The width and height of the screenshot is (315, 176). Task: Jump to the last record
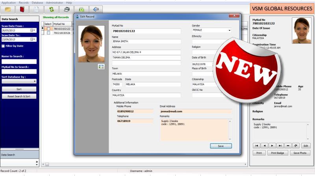pos(280,146)
